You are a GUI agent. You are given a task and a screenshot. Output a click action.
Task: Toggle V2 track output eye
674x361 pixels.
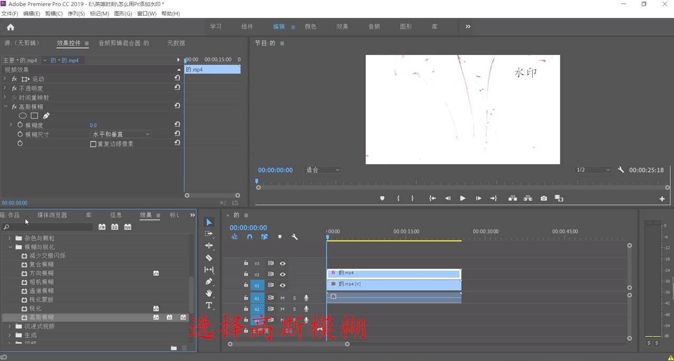(283, 274)
